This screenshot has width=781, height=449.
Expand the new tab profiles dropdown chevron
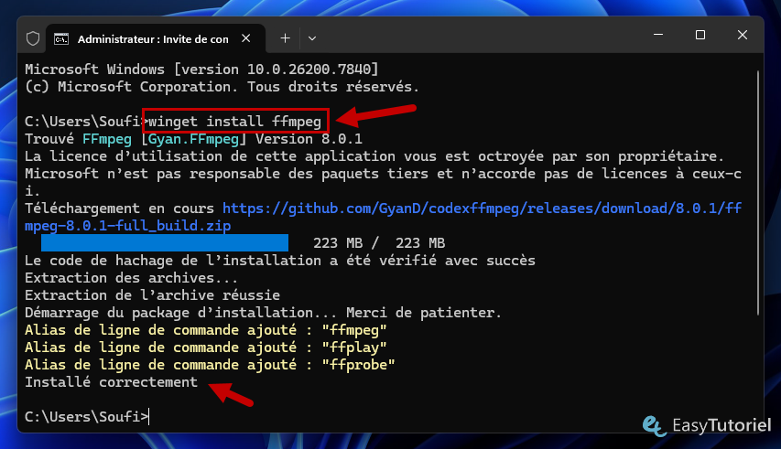312,38
